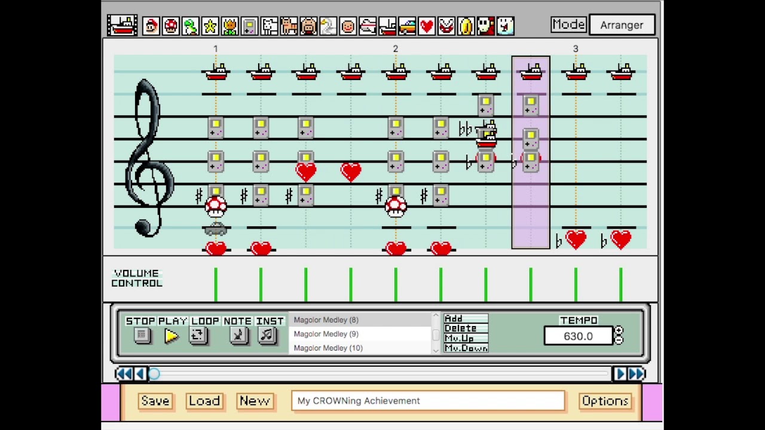Viewport: 765px width, 430px height.
Task: Select the Mushroom instrument icon
Action: (171, 26)
